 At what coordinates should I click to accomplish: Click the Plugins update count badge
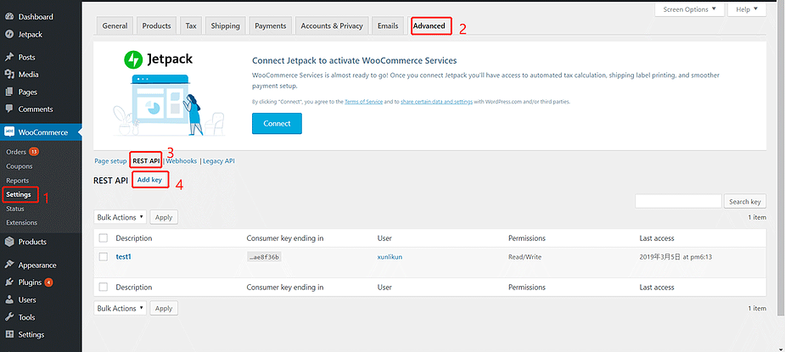point(48,282)
